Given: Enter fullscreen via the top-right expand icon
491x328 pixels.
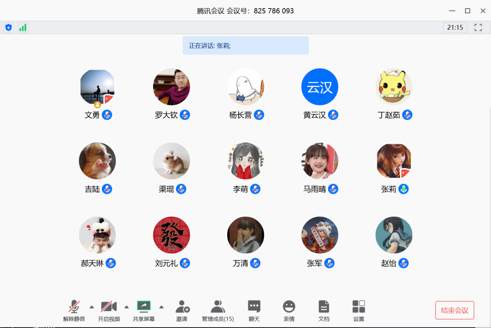Looking at the screenshot, I should [478, 27].
